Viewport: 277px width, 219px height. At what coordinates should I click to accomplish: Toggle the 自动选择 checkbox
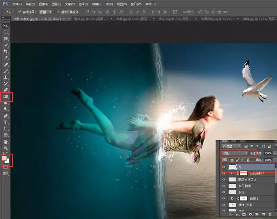19,12
